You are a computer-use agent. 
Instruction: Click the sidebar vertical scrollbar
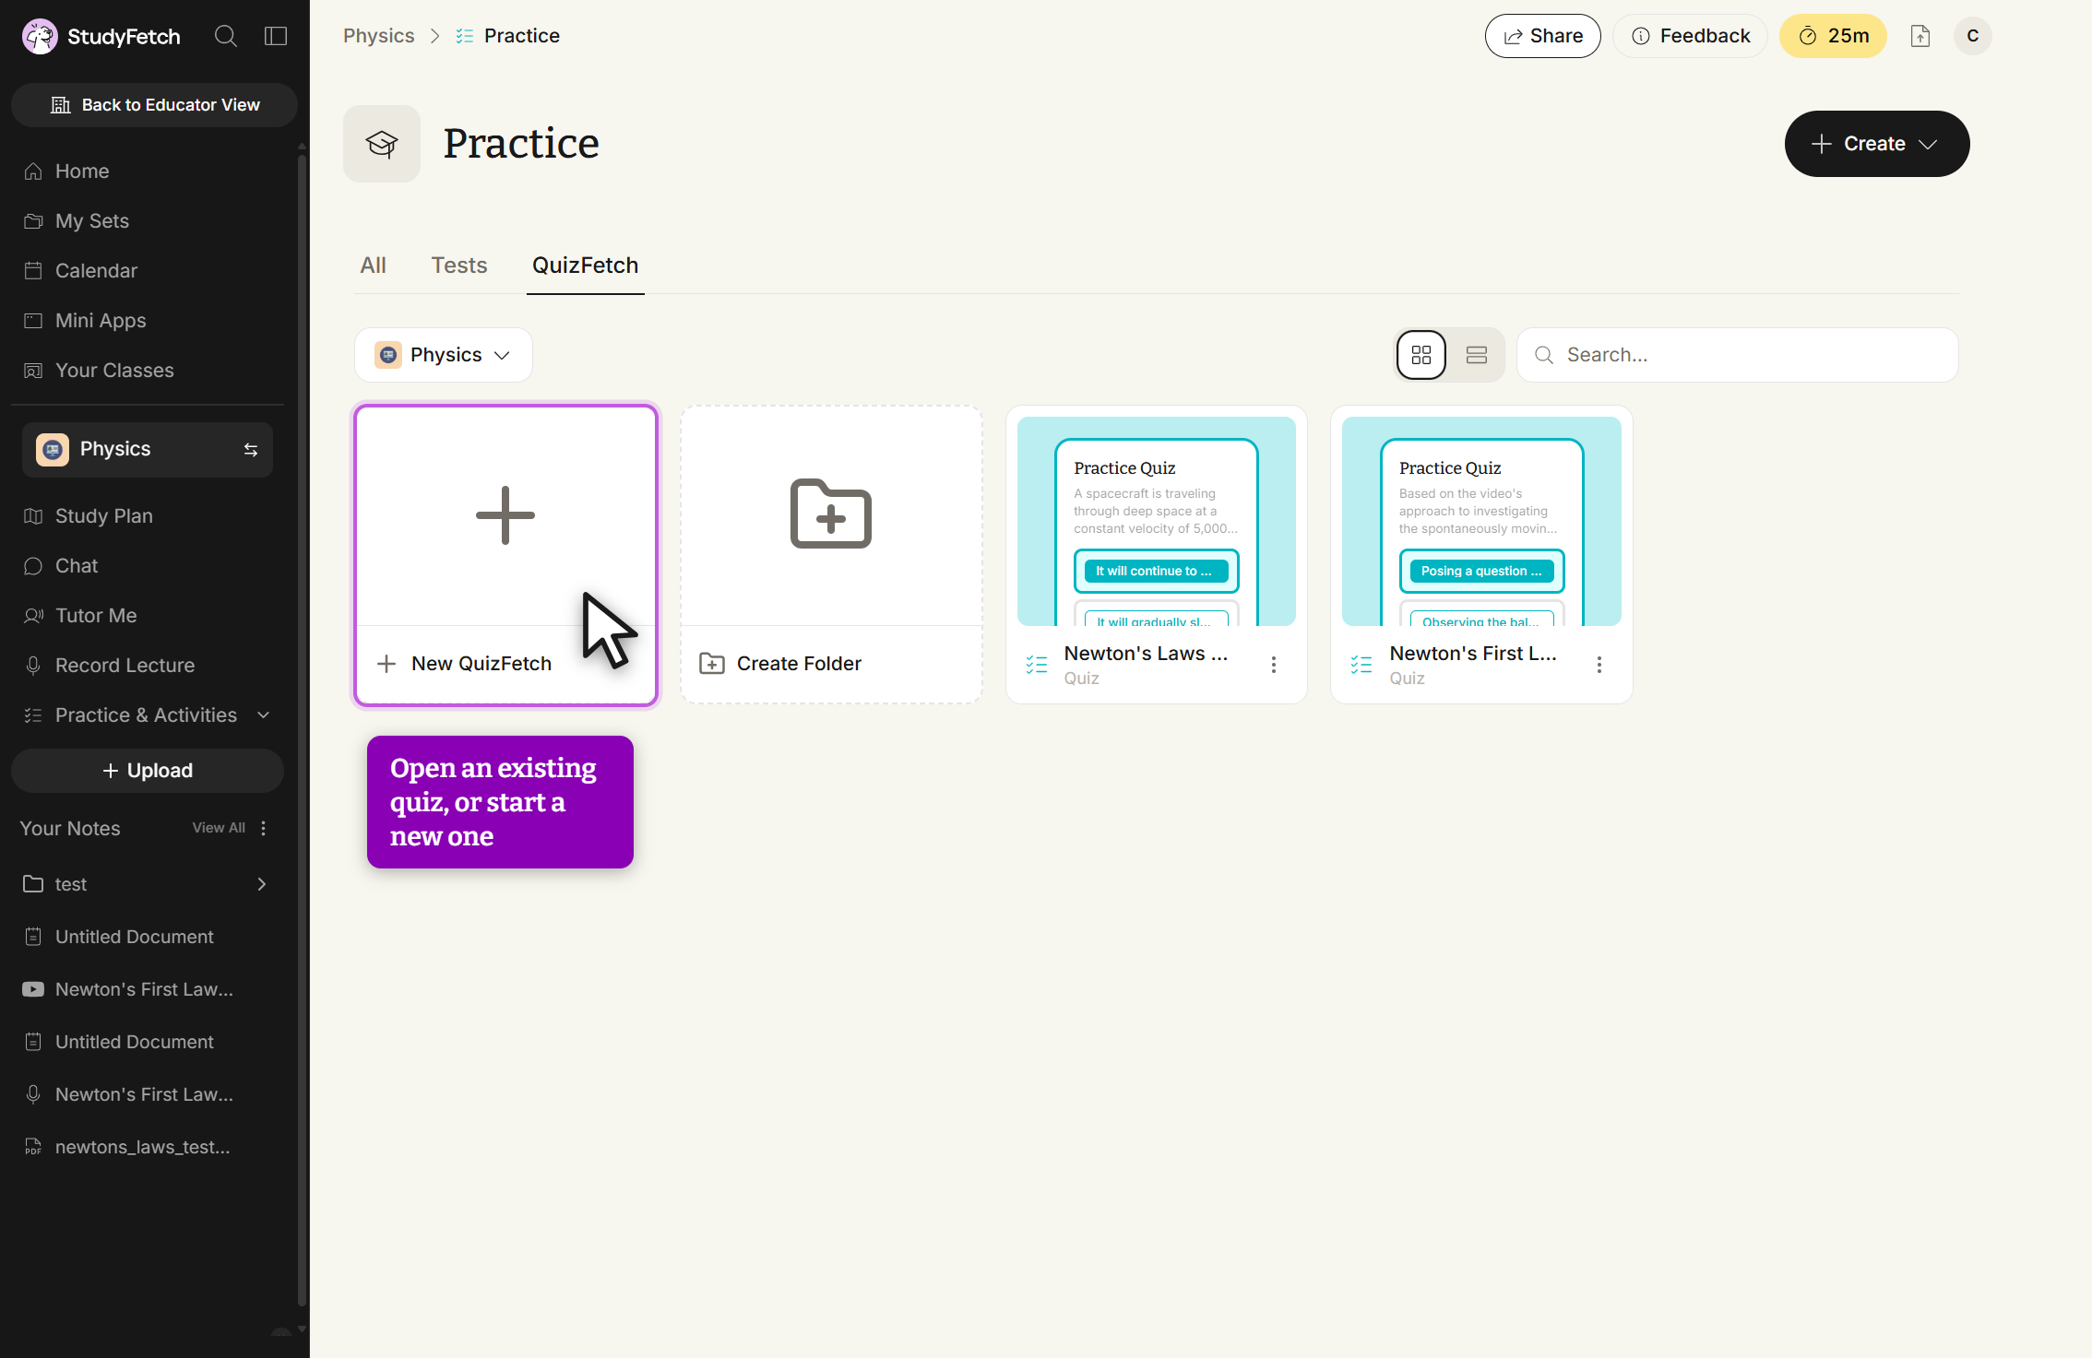coord(302,728)
